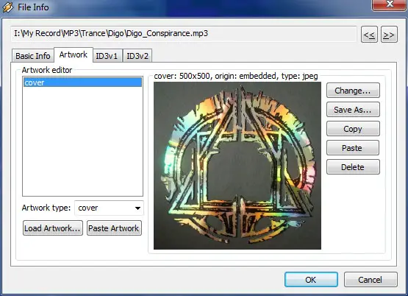This screenshot has height=296, width=408.
Task: Delete the artwork with Delete button
Action: coord(353,167)
